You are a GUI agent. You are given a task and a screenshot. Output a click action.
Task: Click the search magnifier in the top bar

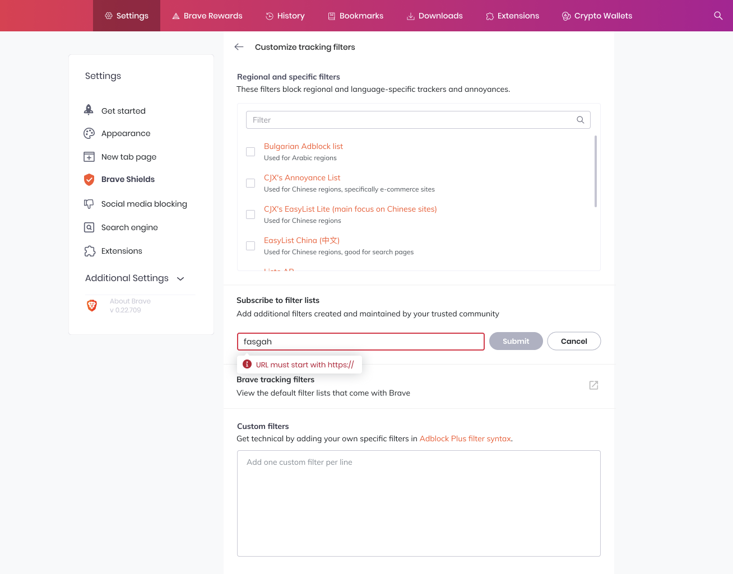[x=718, y=16]
